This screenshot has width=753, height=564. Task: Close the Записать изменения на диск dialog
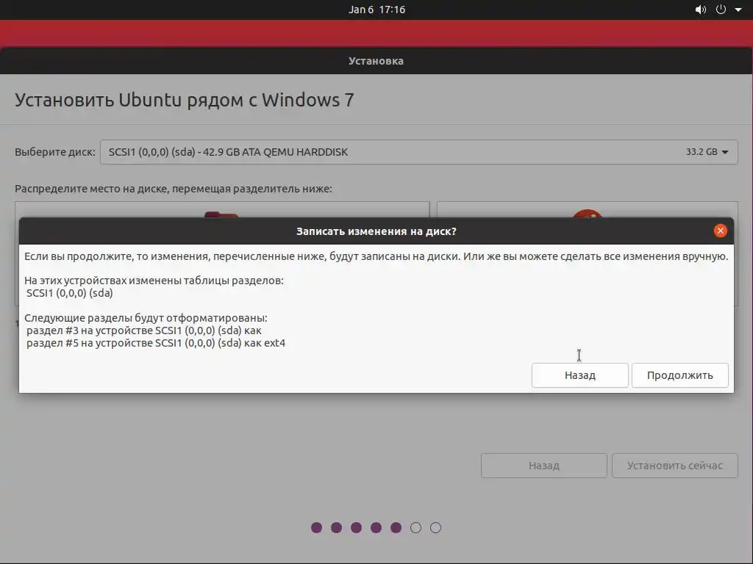720,231
